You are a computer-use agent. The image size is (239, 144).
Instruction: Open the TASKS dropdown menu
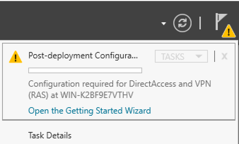pyautogui.click(x=181, y=56)
